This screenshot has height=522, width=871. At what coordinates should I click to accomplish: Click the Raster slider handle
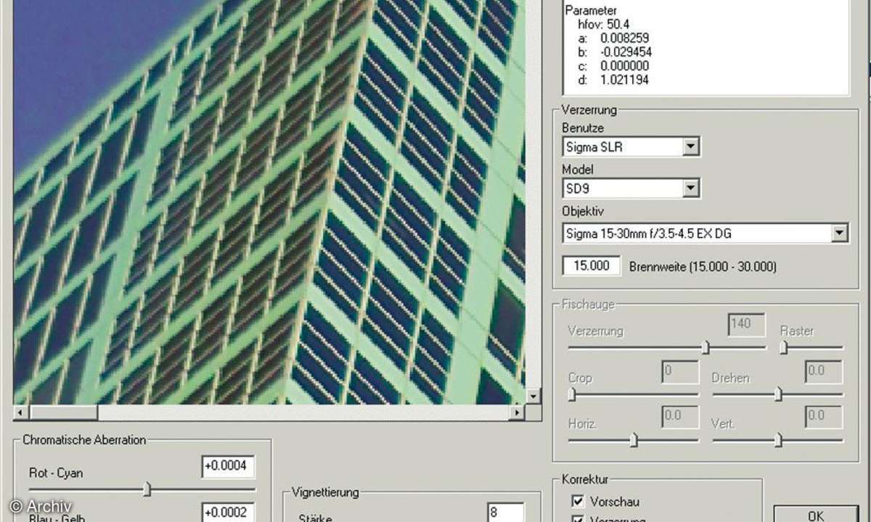point(783,348)
